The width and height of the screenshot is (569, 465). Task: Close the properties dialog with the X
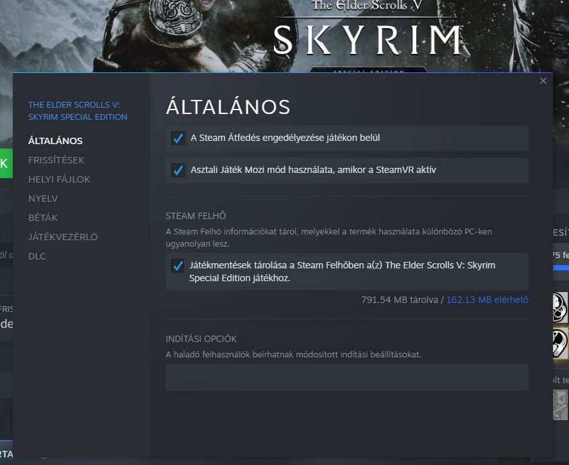(543, 81)
